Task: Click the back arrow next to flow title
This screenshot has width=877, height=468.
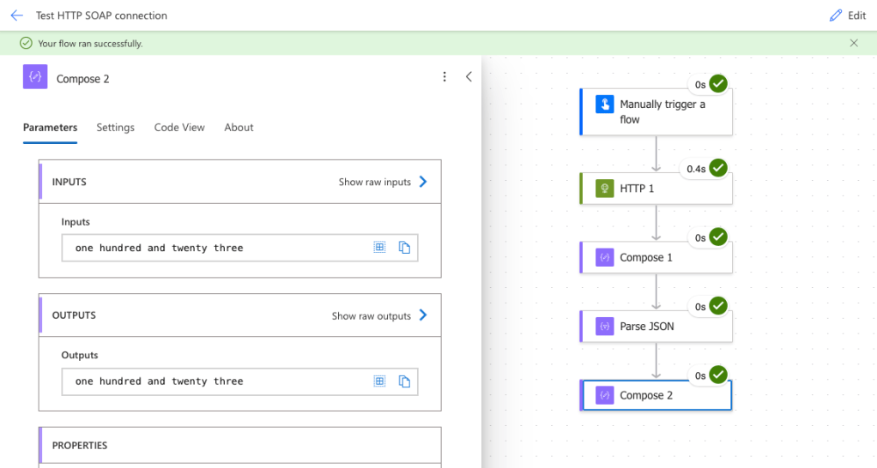Action: (16, 15)
